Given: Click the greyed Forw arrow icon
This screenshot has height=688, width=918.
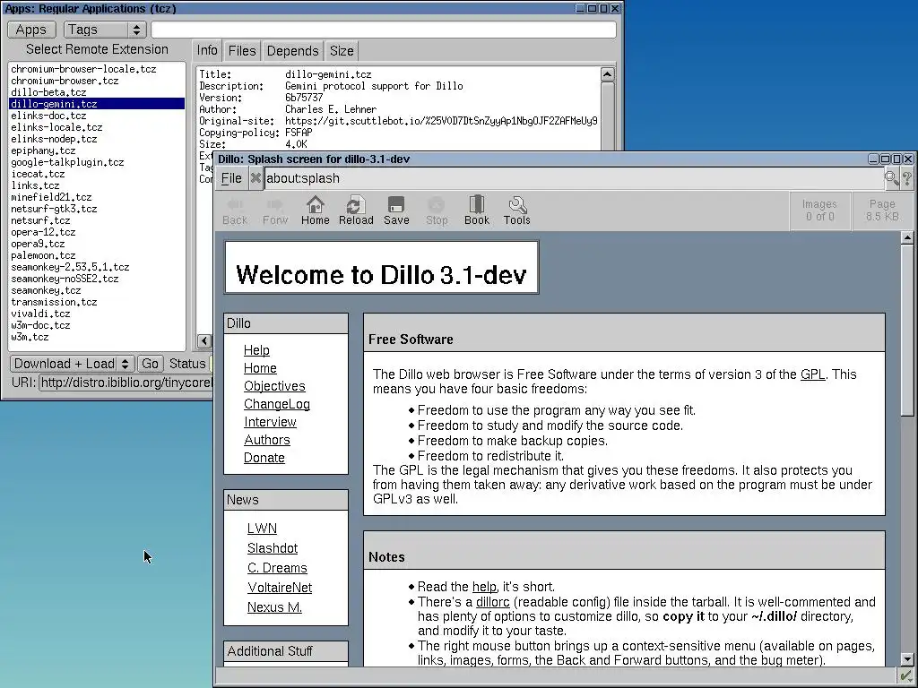Looking at the screenshot, I should click(275, 210).
